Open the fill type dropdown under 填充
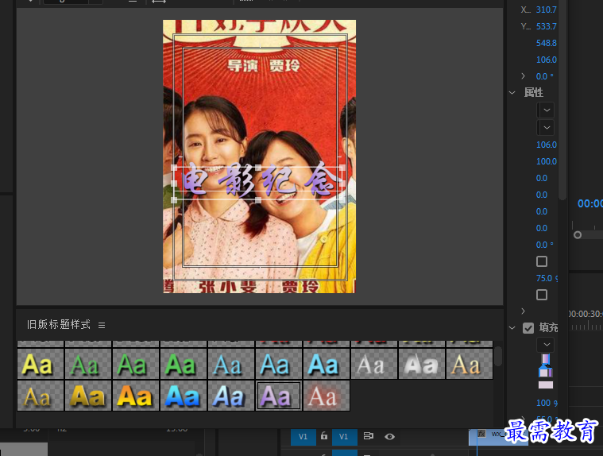 [x=546, y=345]
